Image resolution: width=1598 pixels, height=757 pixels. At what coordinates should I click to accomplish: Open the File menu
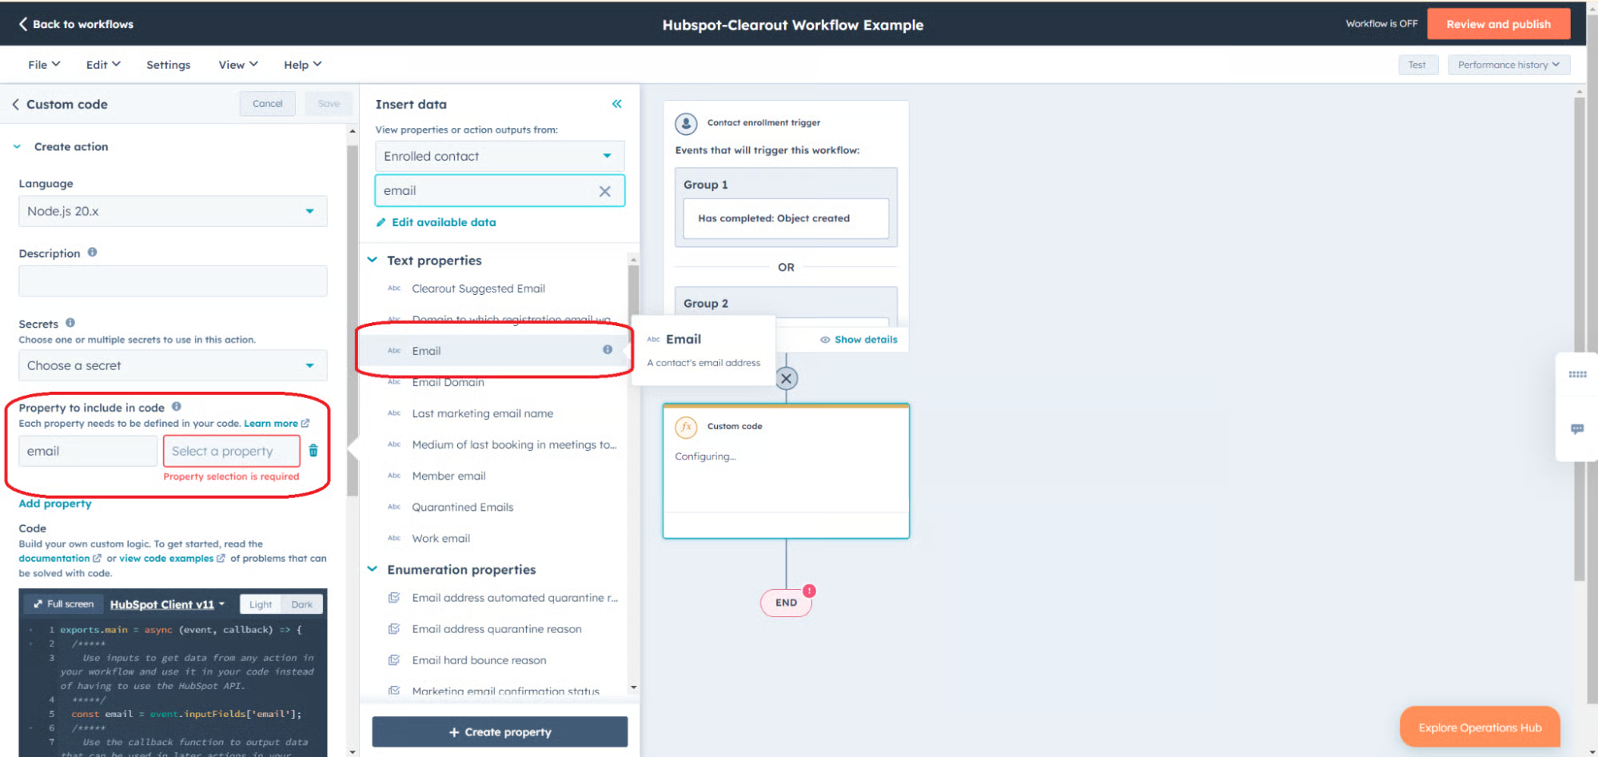pyautogui.click(x=42, y=64)
